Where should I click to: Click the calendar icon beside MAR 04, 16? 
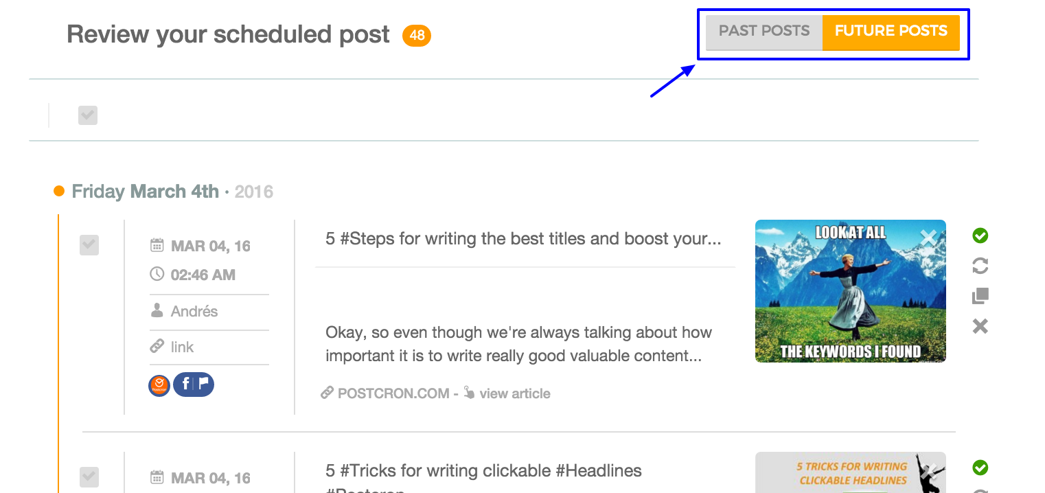pos(157,246)
